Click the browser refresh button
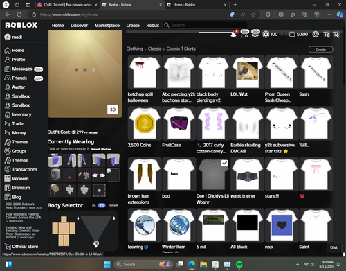346x271 pixels. (19, 15)
